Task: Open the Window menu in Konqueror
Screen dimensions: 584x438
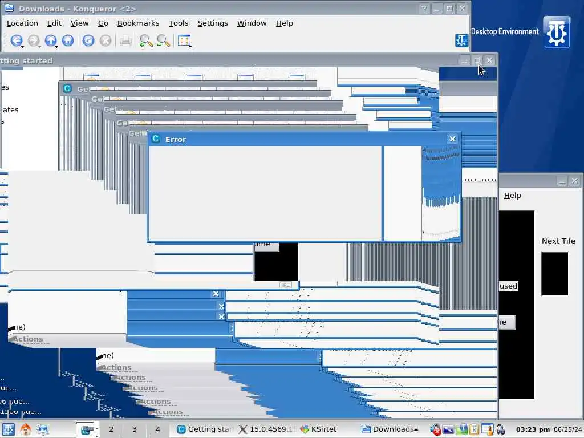Action: (252, 23)
